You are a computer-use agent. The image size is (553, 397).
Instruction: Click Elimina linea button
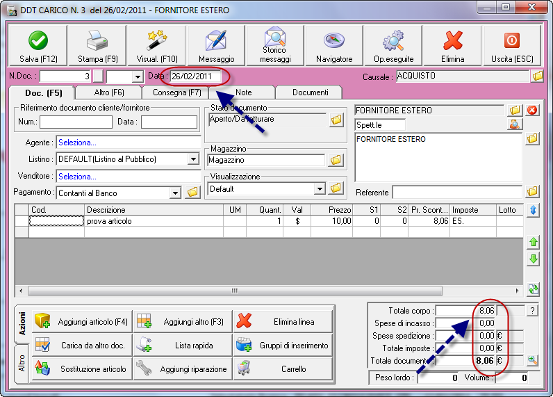tap(283, 321)
